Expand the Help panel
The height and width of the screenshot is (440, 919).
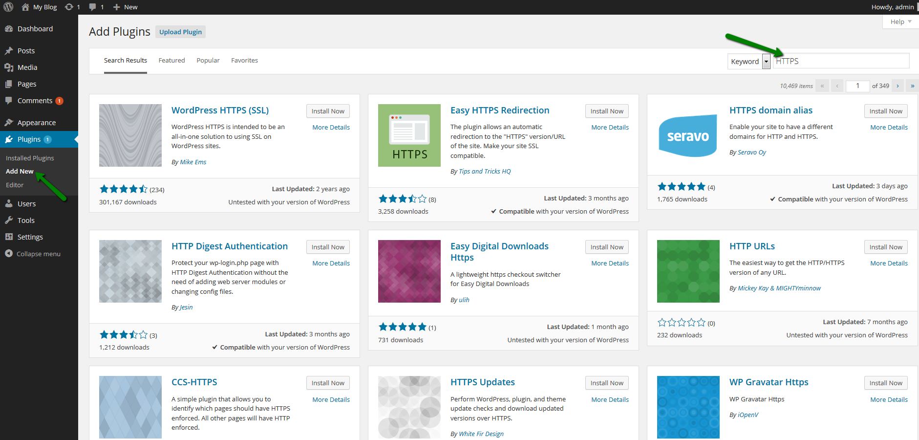[900, 22]
